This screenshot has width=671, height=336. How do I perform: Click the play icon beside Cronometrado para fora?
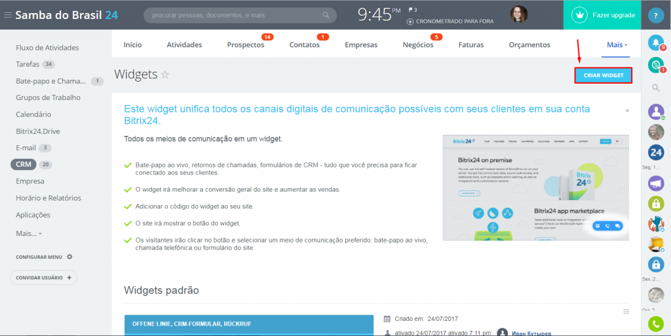tap(410, 22)
